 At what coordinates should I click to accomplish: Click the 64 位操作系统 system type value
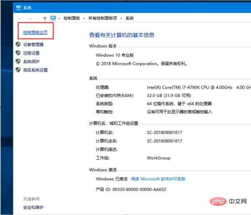(179, 104)
